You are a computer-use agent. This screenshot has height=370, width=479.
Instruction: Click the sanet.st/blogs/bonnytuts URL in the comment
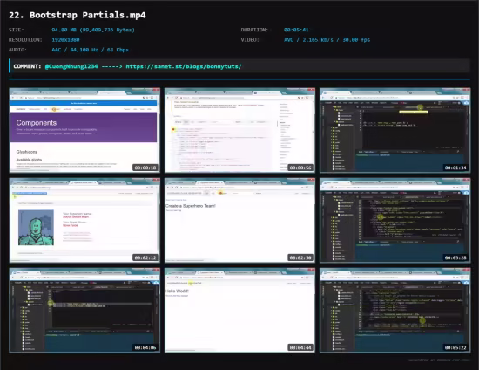point(184,66)
